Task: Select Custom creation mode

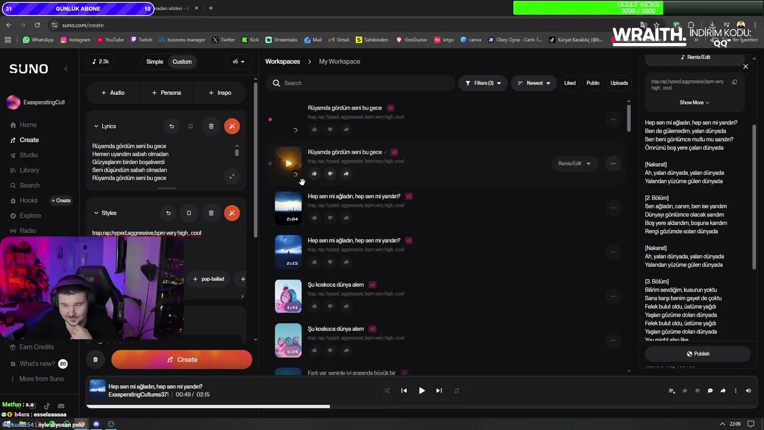Action: [x=182, y=62]
